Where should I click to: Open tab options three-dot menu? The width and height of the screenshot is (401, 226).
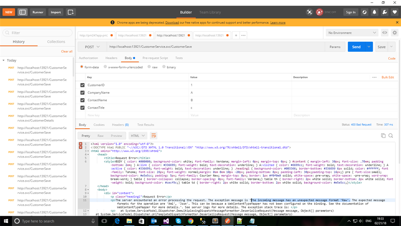[243, 35]
